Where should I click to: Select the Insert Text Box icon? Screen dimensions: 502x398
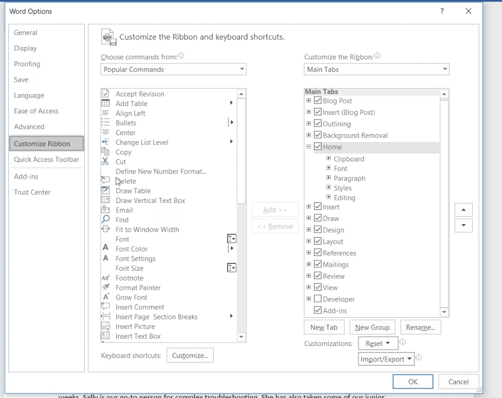click(105, 336)
